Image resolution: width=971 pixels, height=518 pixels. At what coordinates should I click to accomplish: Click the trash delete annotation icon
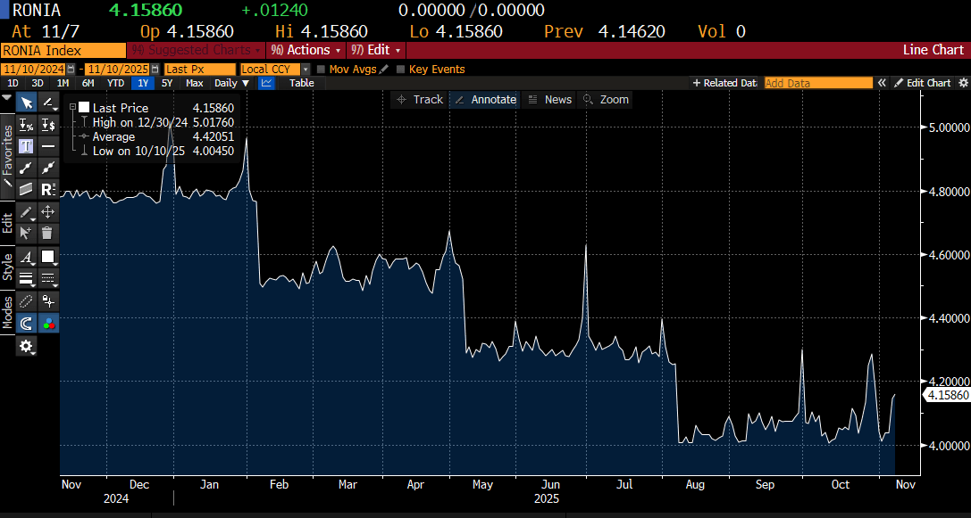coord(48,233)
